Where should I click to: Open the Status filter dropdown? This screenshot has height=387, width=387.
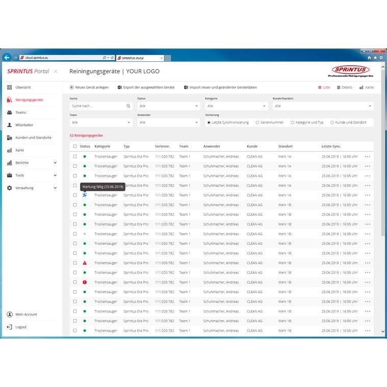(x=168, y=106)
